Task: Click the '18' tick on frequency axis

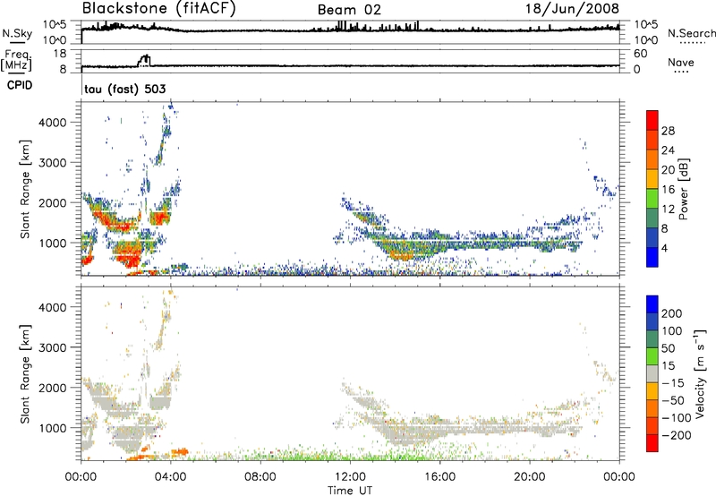Action: pos(60,54)
